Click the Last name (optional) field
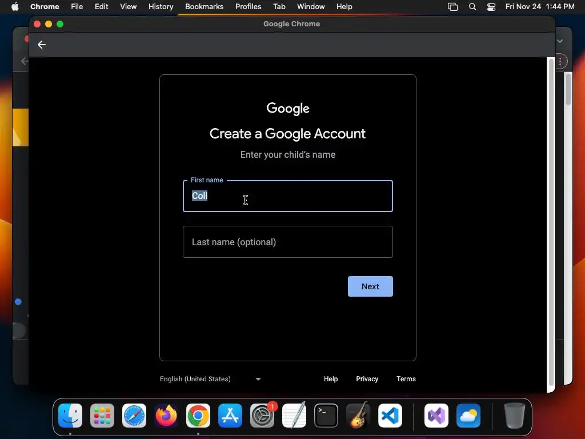 coord(288,242)
